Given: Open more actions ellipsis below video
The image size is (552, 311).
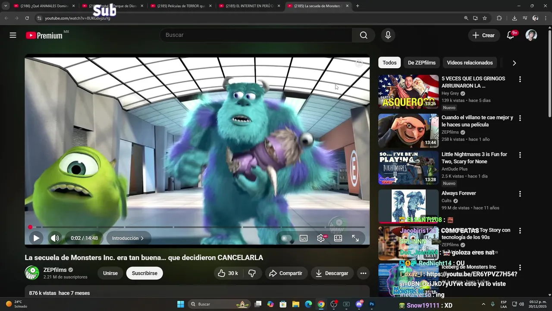Looking at the screenshot, I should coord(363,273).
